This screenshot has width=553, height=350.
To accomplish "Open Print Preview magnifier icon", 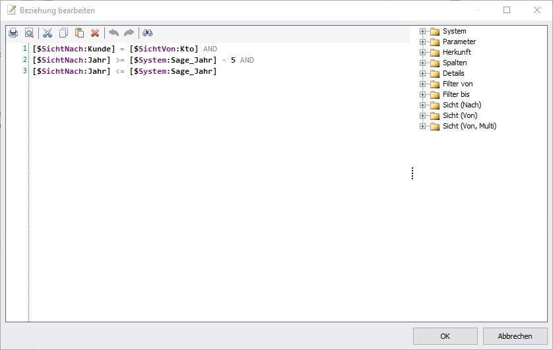I will pos(29,33).
